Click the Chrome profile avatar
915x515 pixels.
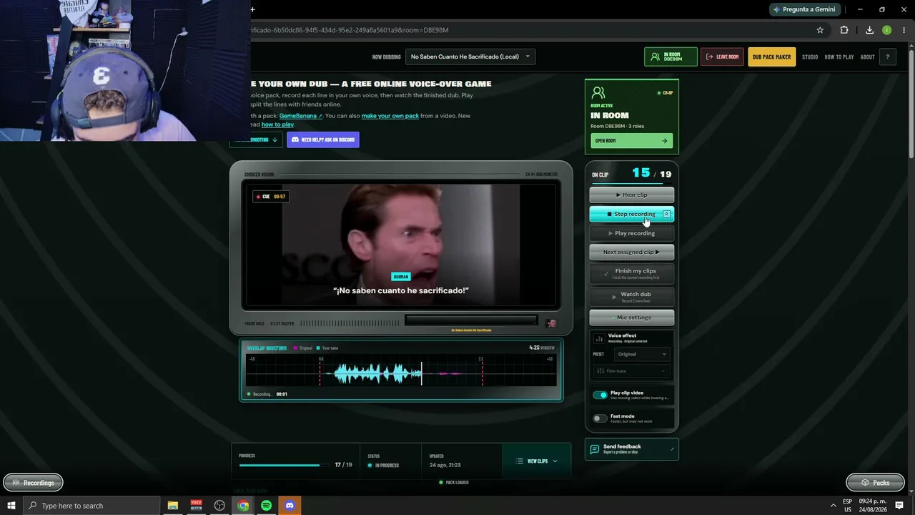pyautogui.click(x=886, y=30)
